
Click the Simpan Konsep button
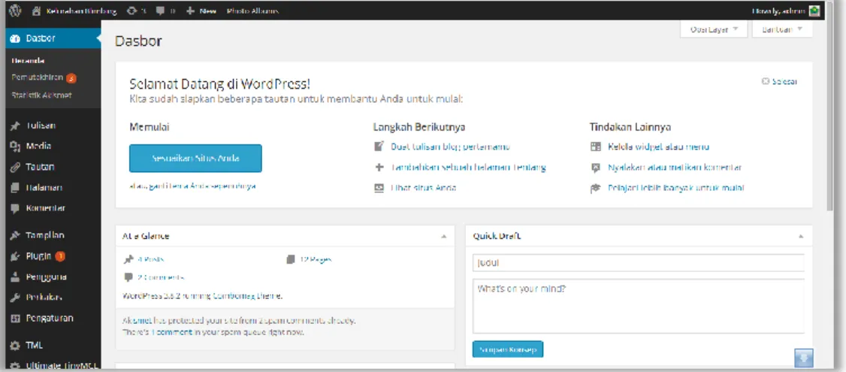pyautogui.click(x=508, y=349)
